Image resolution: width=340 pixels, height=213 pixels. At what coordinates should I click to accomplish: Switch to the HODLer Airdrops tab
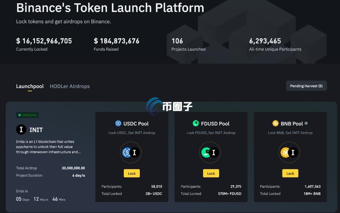coord(70,86)
